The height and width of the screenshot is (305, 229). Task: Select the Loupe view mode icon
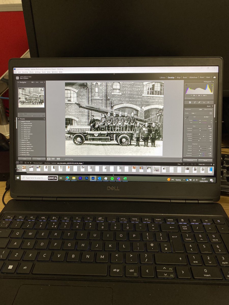pos(49,159)
